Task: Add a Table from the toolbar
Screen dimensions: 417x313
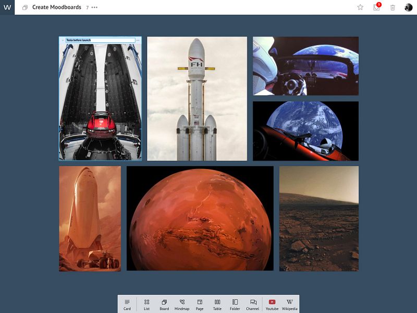Action: 217,305
